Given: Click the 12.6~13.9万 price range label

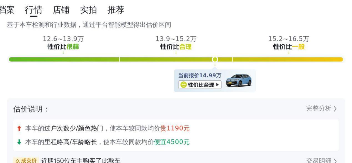Looking at the screenshot, I should pos(63,39).
